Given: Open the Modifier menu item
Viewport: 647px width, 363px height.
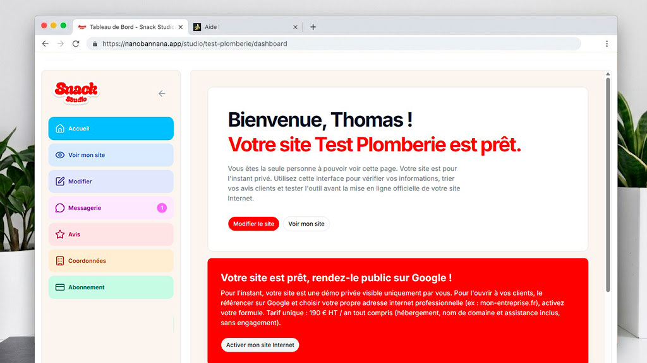Looking at the screenshot, I should 111,181.
